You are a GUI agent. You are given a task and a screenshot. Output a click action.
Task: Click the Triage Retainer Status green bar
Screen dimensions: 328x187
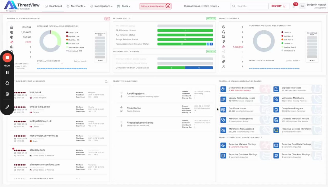pyautogui.click(x=185, y=39)
